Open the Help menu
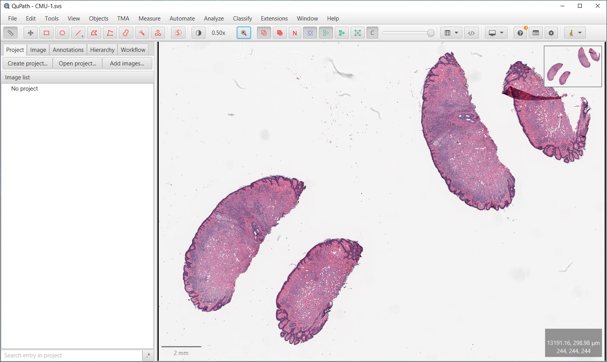607x362 pixels. click(x=333, y=18)
